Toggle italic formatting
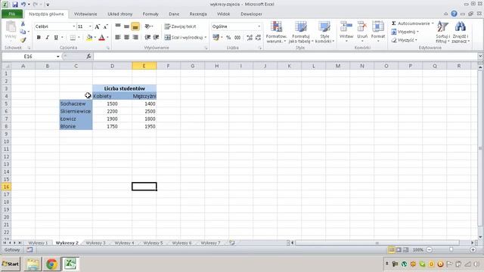 point(47,37)
